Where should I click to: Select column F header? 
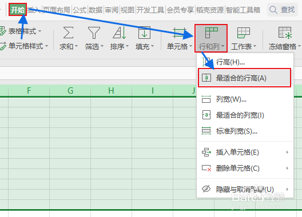(x=29, y=90)
